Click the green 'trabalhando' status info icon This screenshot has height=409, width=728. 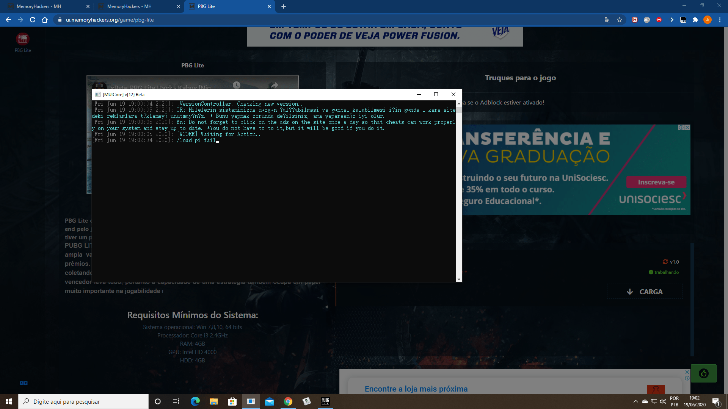pyautogui.click(x=651, y=272)
